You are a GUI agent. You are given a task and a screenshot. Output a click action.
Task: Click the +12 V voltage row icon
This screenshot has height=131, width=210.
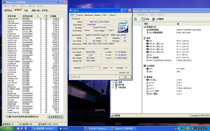pyautogui.click(x=147, y=88)
